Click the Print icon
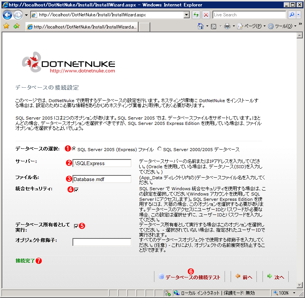This screenshot has width=305, height=298. click(227, 26)
